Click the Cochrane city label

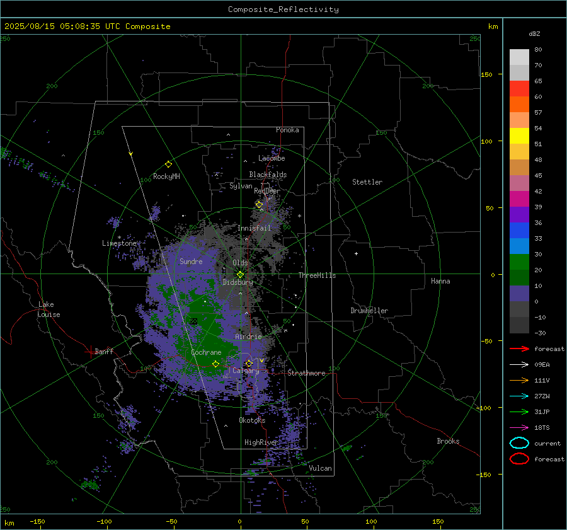click(x=206, y=352)
